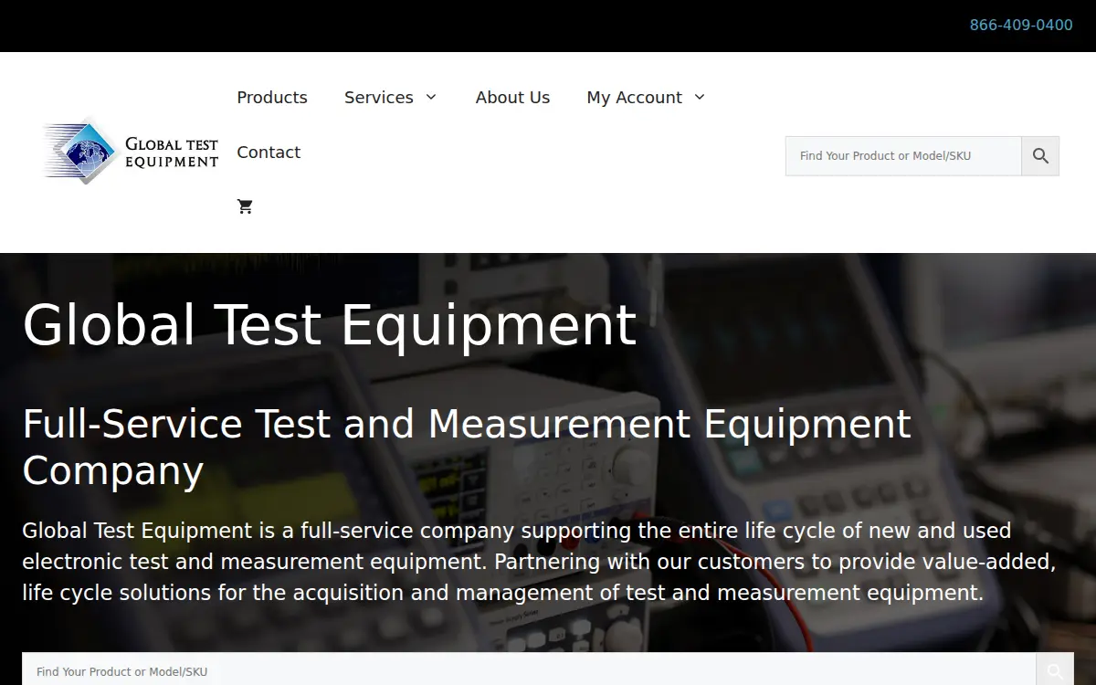Focus the header product search field
Screen dimensions: 1096x685
click(x=903, y=156)
